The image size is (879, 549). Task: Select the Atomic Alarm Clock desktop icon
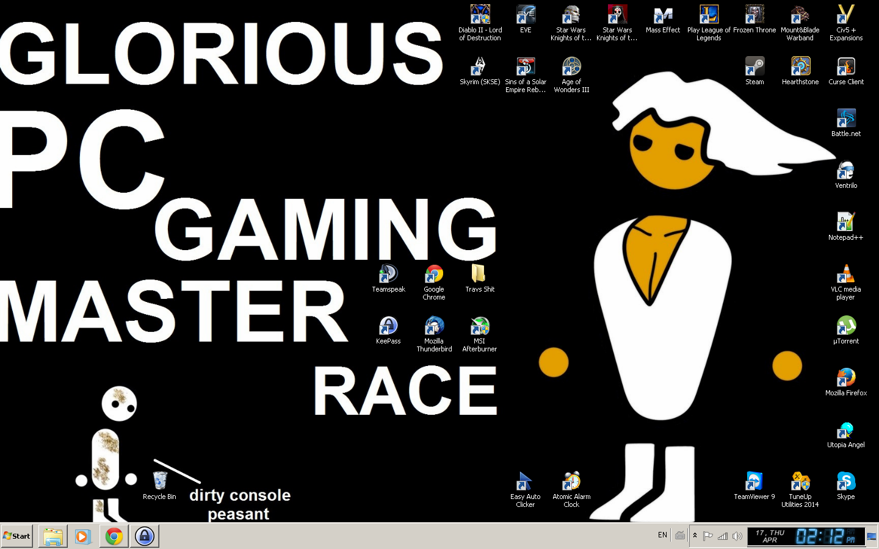[571, 489]
